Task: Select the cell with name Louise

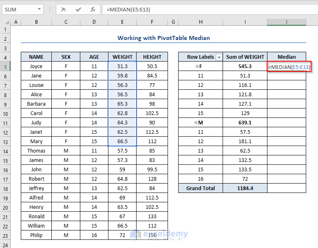Action: (x=36, y=85)
